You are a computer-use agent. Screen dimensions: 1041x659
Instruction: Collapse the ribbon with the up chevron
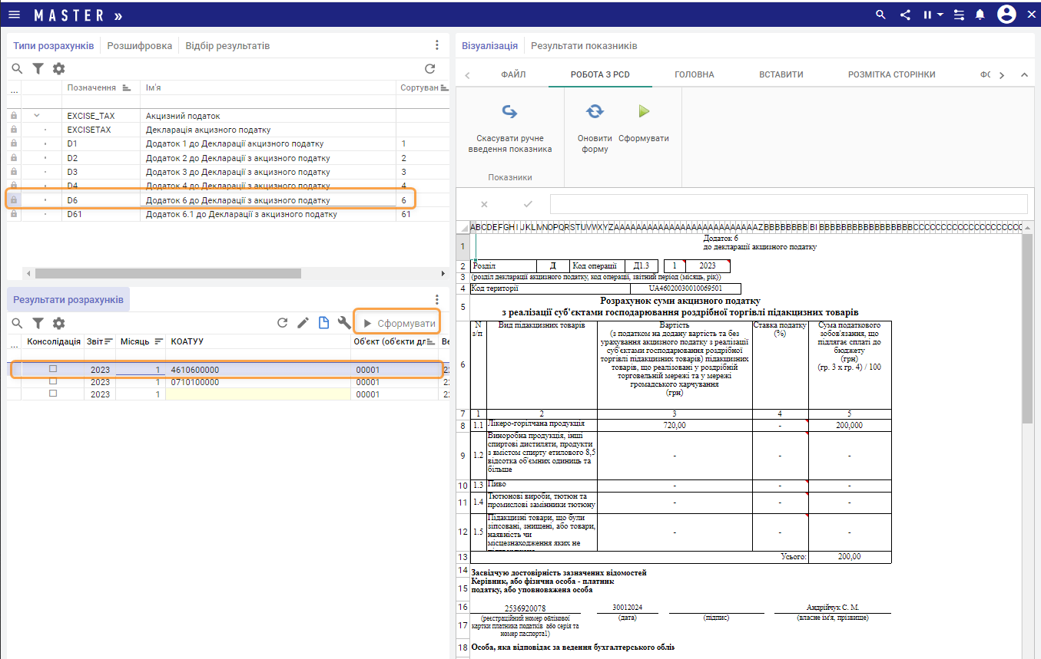point(1023,75)
